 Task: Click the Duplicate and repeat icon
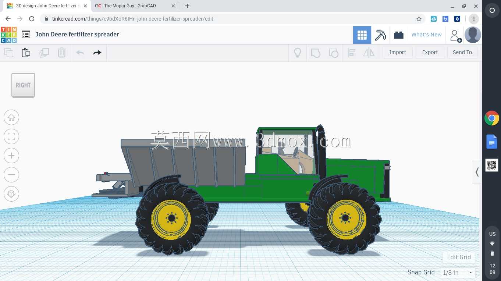tap(44, 53)
